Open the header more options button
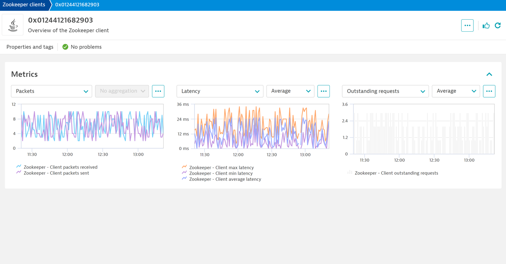The width and height of the screenshot is (506, 264). (467, 25)
